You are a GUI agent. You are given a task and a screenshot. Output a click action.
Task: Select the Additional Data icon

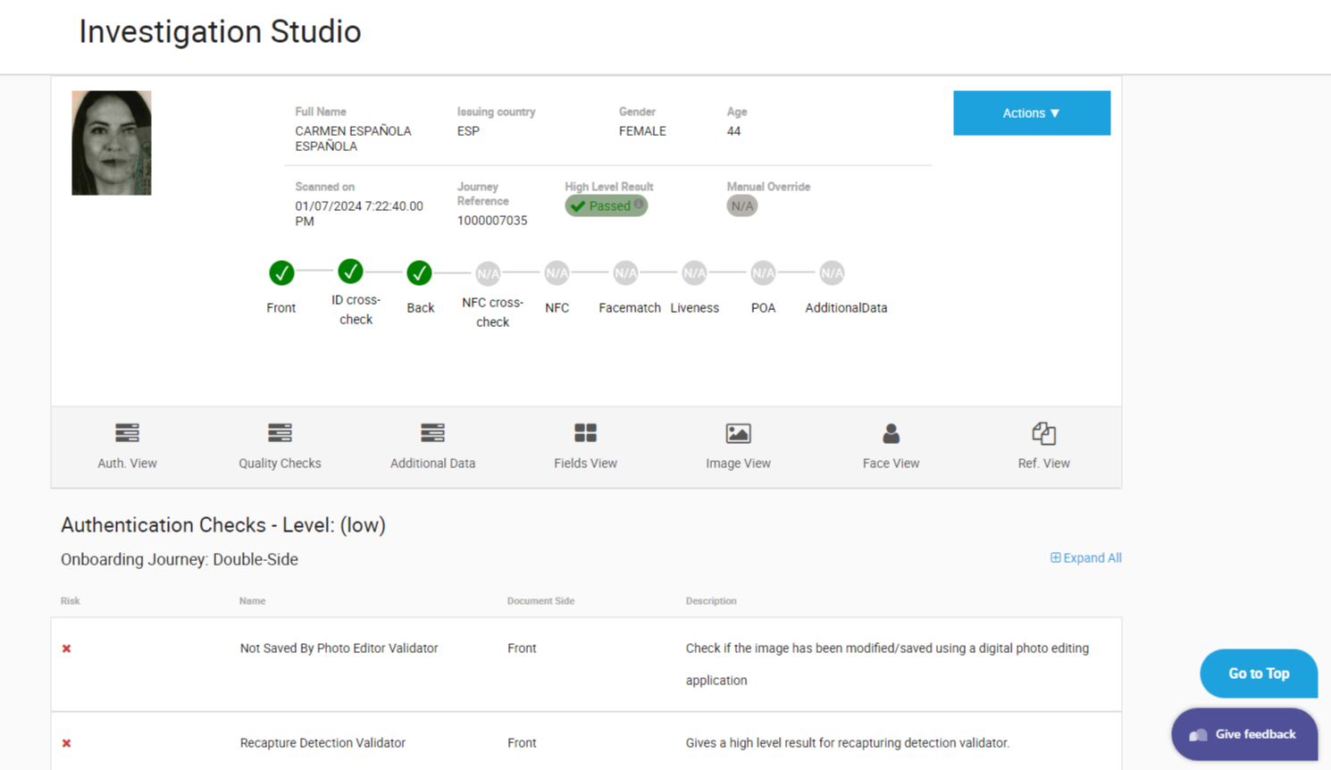pyautogui.click(x=432, y=434)
